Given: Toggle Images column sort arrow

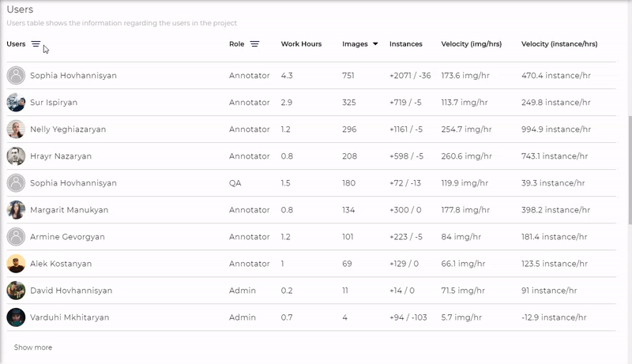Looking at the screenshot, I should click(x=375, y=44).
